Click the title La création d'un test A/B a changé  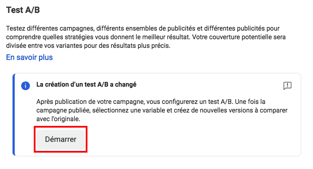point(86,84)
